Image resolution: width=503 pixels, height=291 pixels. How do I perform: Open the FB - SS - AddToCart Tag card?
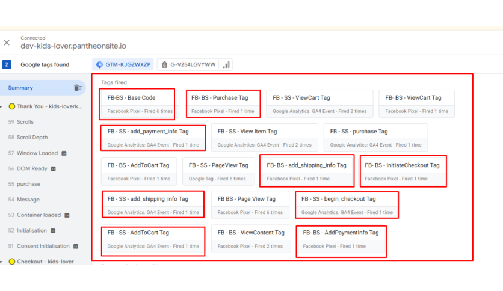coord(153,239)
